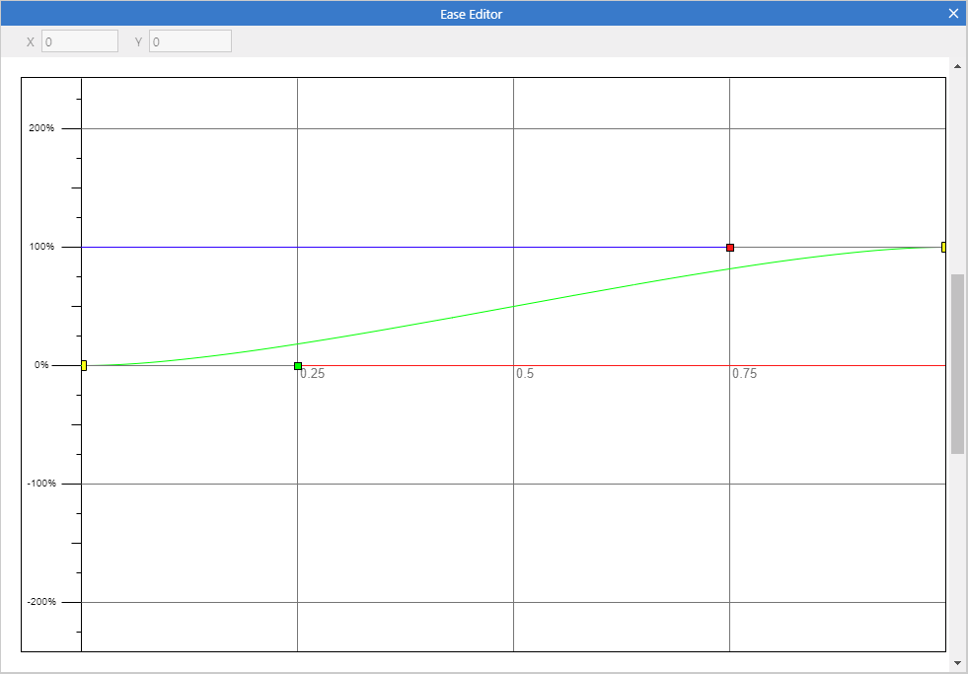The height and width of the screenshot is (674, 968).
Task: Grab the vertical scrollbar thumb
Action: tap(957, 363)
